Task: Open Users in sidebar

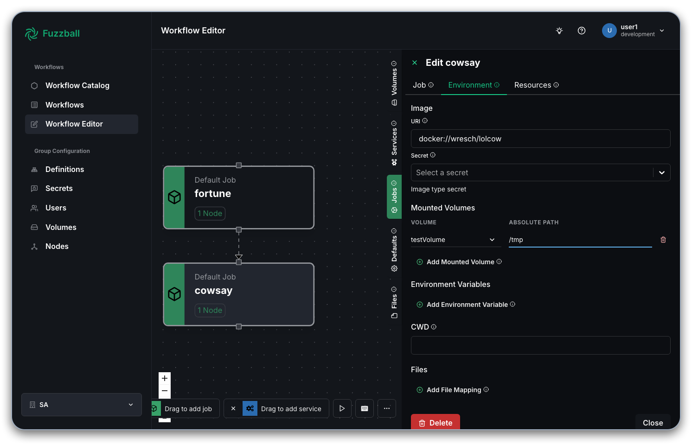Action: (82, 208)
